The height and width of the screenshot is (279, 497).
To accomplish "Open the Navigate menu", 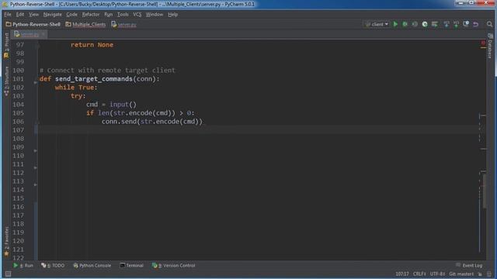I will pyautogui.click(x=52, y=14).
